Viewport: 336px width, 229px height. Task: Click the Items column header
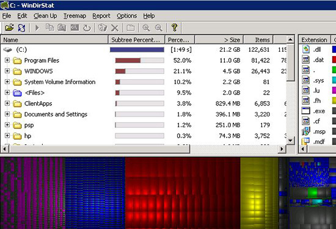click(258, 40)
